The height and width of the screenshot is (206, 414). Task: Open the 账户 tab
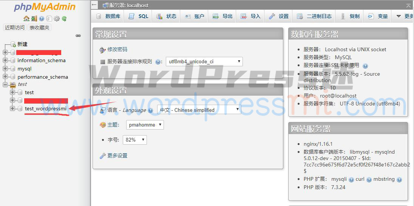[x=194, y=16]
